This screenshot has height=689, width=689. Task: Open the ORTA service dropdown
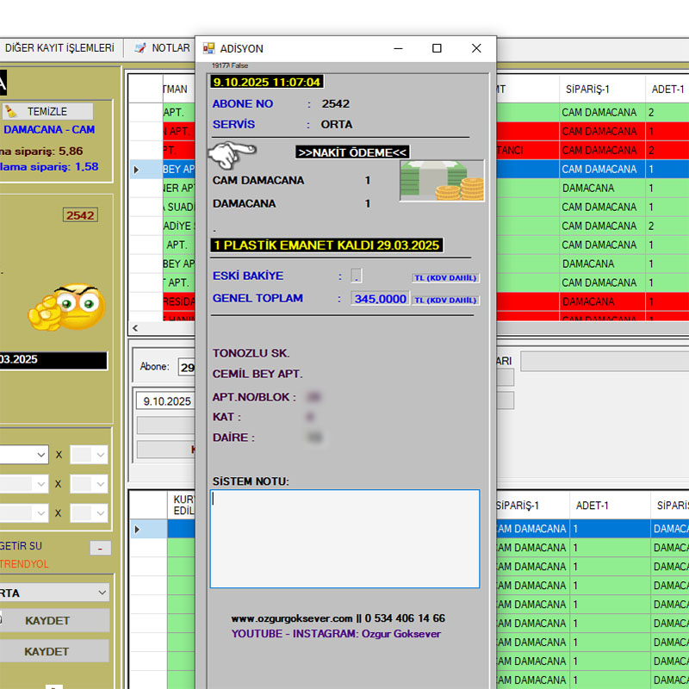point(102,593)
